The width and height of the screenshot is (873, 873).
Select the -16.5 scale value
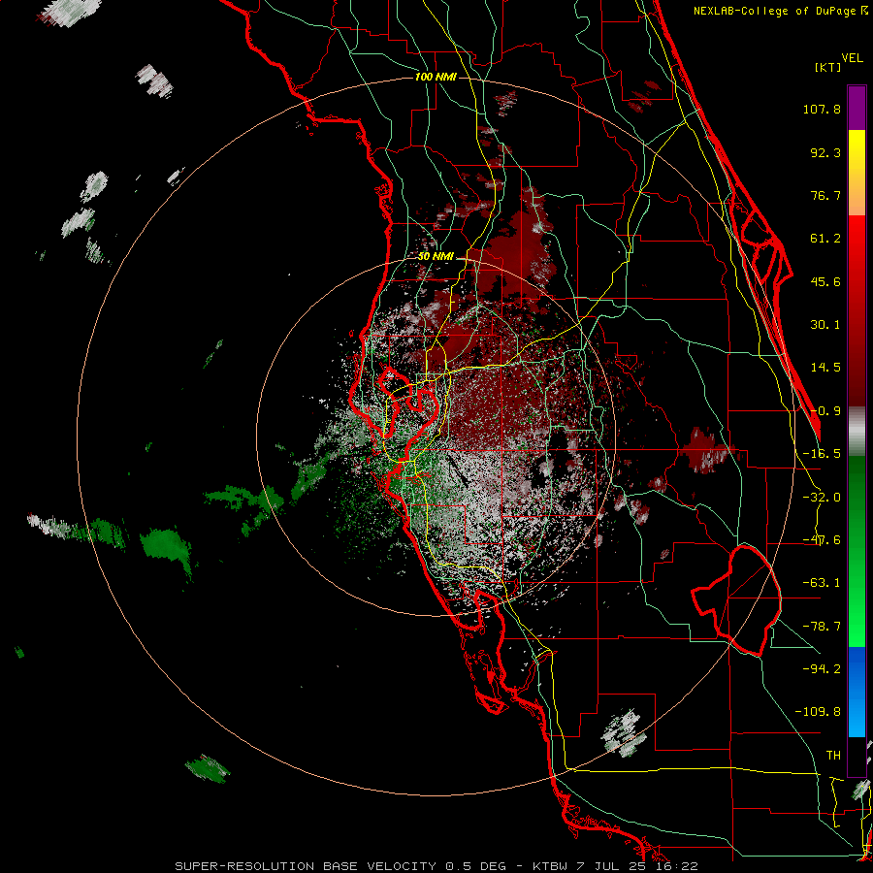click(822, 454)
